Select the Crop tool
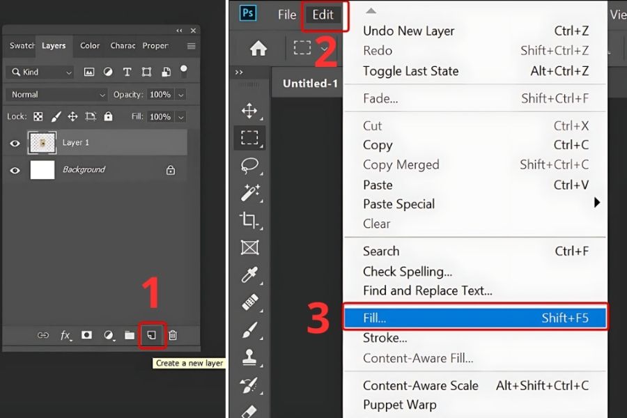 click(x=249, y=220)
